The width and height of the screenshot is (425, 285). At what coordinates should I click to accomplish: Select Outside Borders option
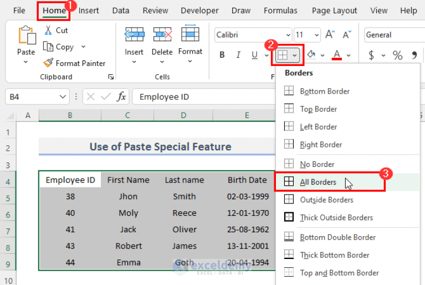click(348, 200)
